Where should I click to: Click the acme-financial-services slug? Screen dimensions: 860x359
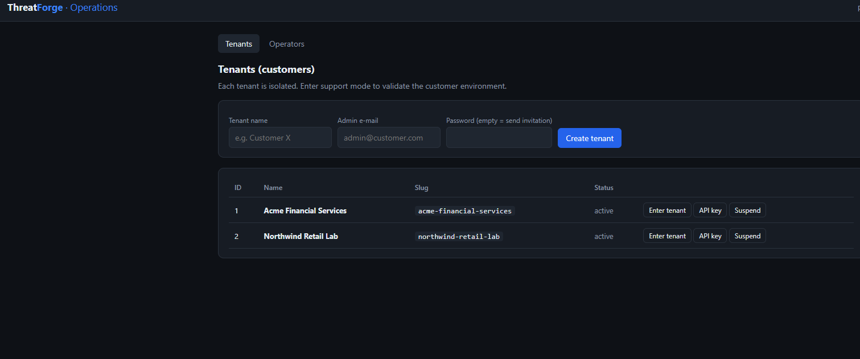click(x=465, y=211)
